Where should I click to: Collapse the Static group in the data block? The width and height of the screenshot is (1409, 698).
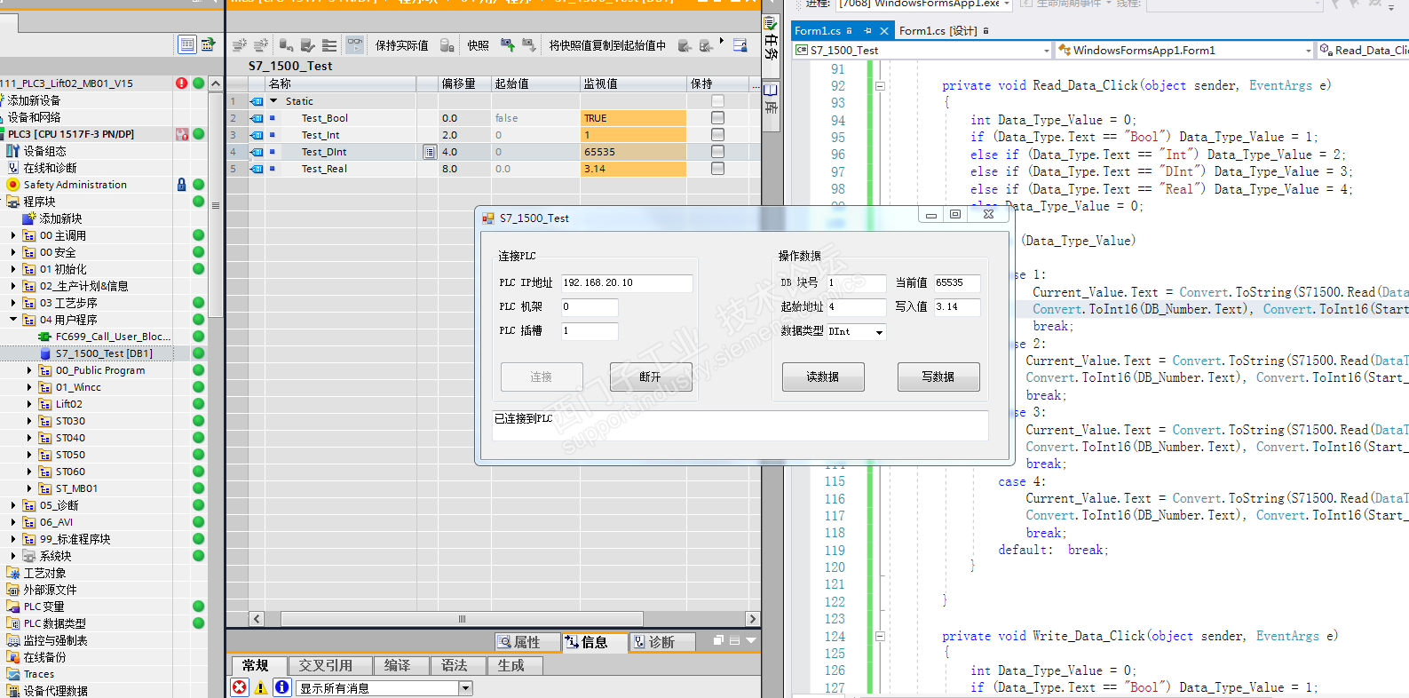click(274, 101)
